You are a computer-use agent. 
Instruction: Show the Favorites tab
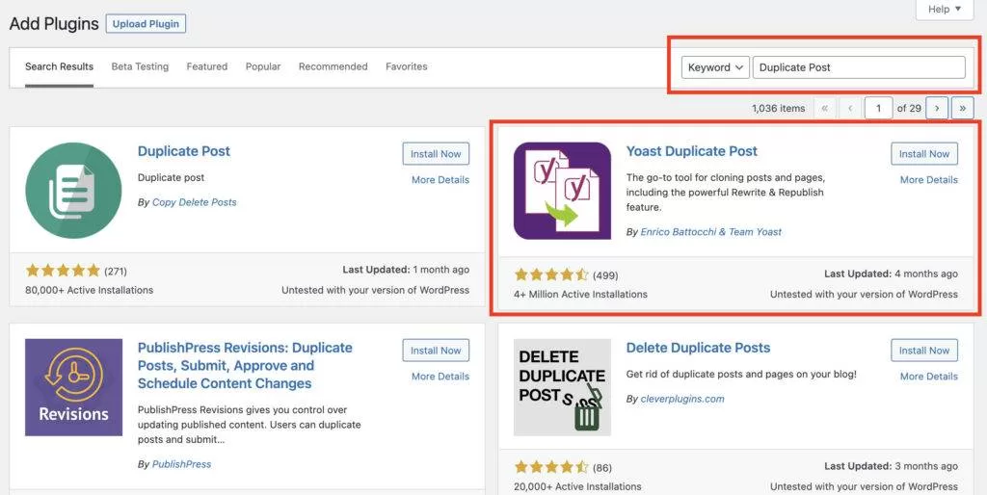[406, 66]
